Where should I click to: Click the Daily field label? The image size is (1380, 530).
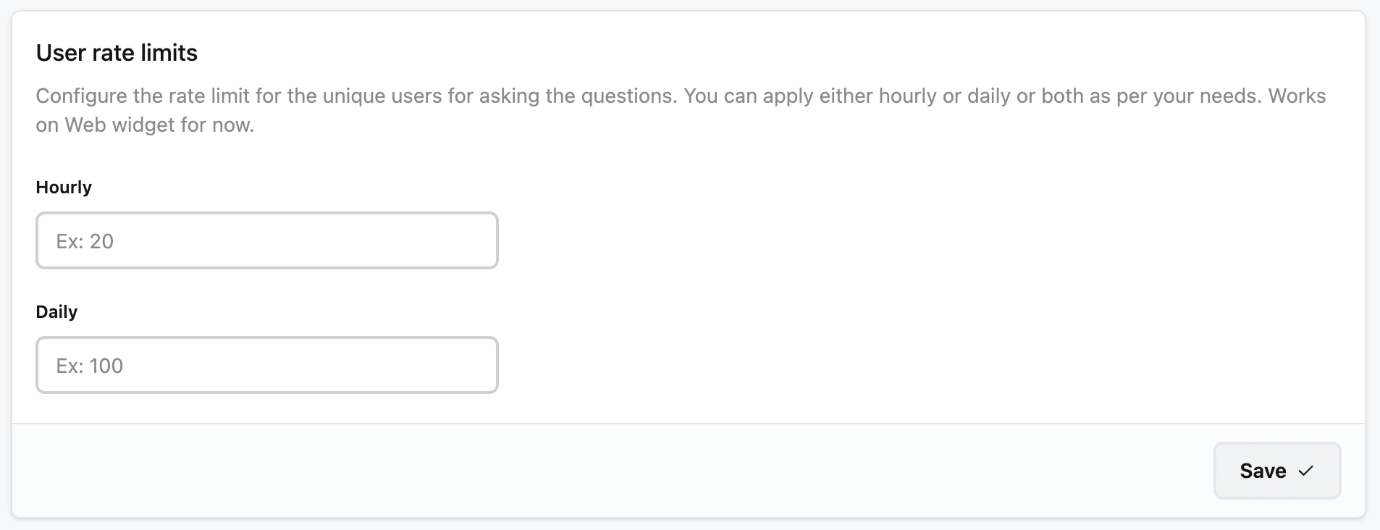tap(56, 312)
